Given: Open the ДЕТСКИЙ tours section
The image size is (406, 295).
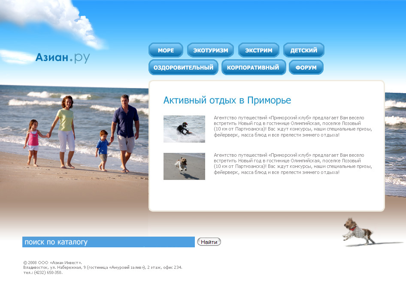Looking at the screenshot, I should pyautogui.click(x=304, y=50).
